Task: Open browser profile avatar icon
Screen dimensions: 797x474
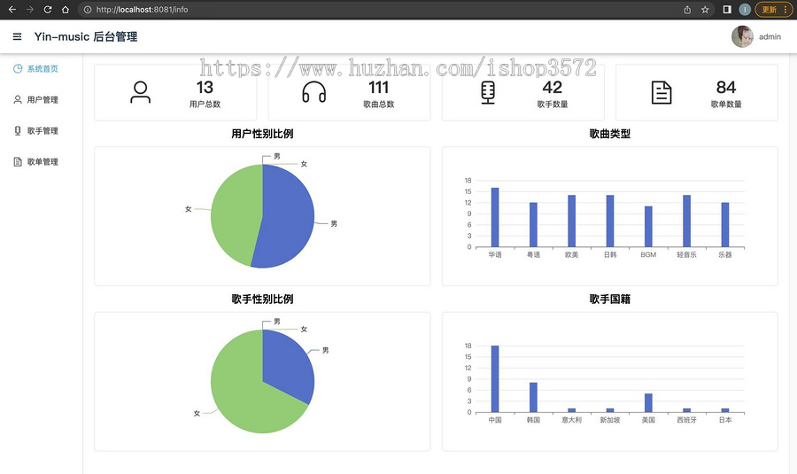Action: coord(745,9)
